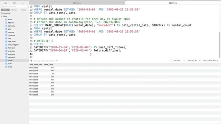Screen dimensions: 221x124
Task: Place cursor in the '# DATEDIFF()' comment line
Action: 44,41
